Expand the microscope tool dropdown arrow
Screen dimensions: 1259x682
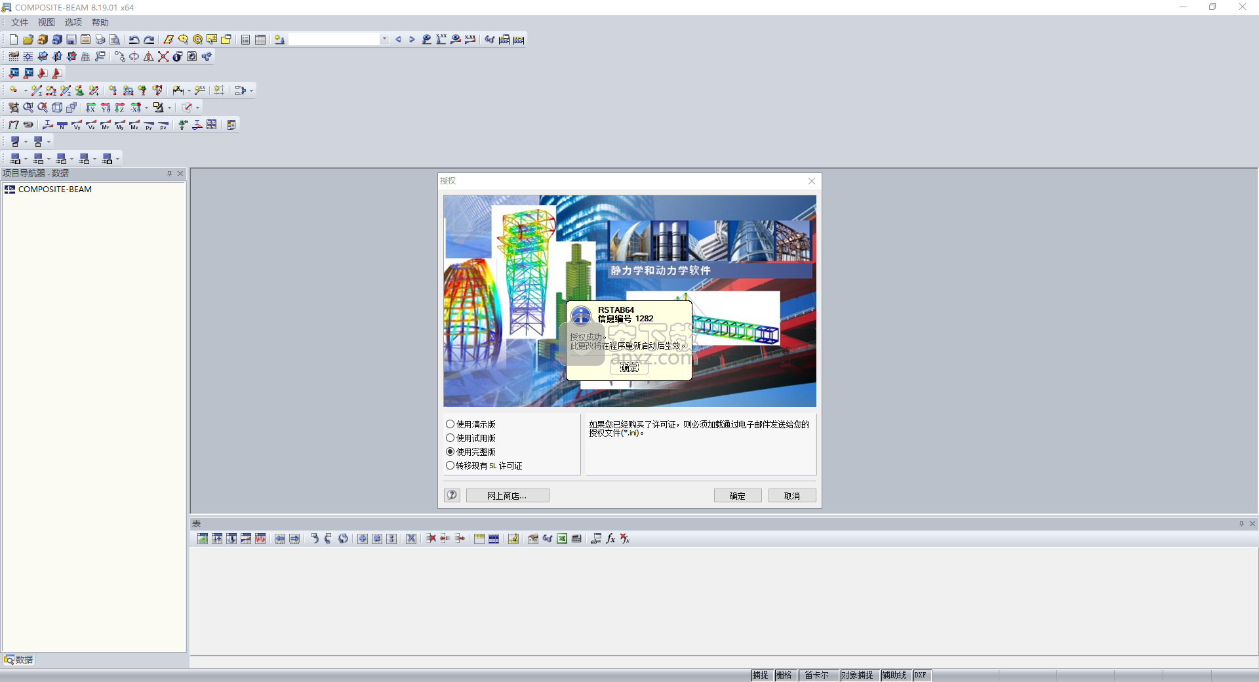(x=169, y=108)
